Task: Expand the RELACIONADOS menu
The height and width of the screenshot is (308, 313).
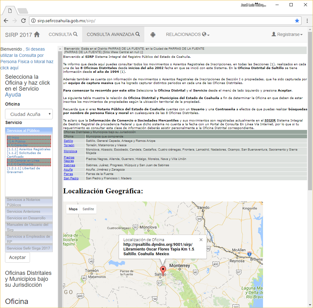Action: [x=187, y=35]
